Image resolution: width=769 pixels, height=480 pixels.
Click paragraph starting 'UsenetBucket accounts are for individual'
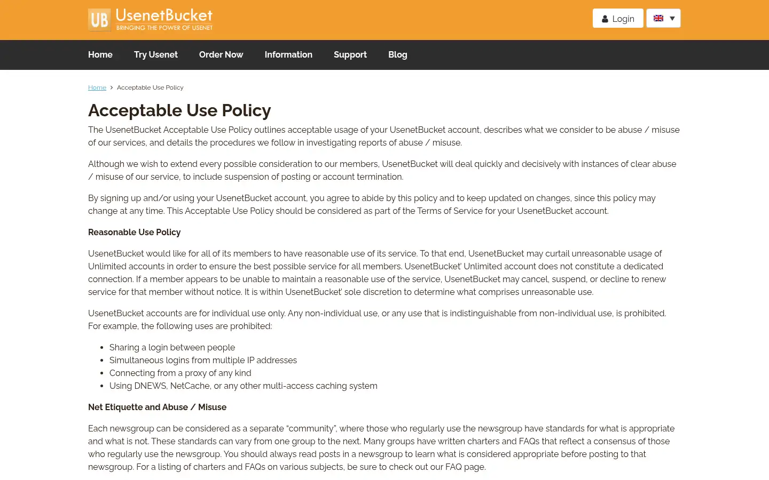(x=377, y=319)
